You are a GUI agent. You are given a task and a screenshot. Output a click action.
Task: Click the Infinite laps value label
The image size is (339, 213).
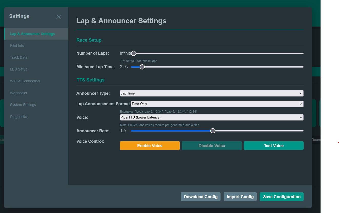[126, 53]
